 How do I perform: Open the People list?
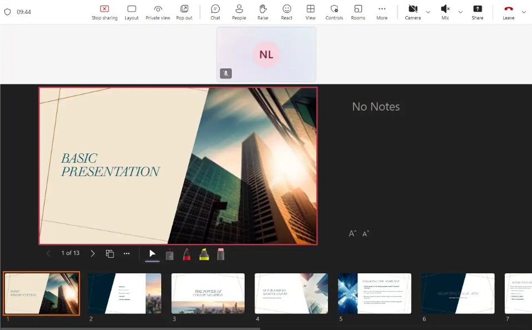pyautogui.click(x=239, y=12)
